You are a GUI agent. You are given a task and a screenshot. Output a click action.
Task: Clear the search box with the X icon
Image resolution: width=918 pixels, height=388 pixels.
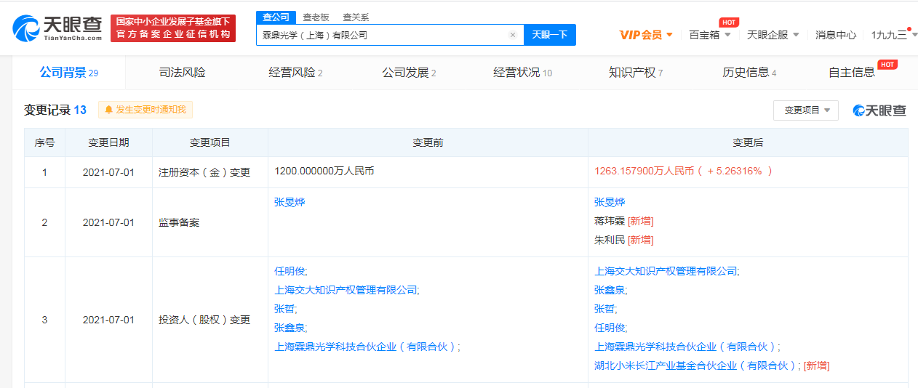tap(512, 35)
